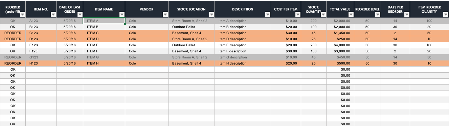Click Basement, Shelf 4 in ITEM F row
Image resolution: width=449 pixels, height=126 pixels.
(x=192, y=51)
